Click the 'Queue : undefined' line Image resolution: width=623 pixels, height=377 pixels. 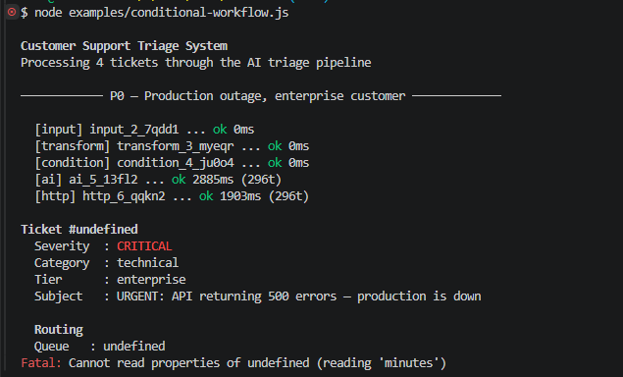[100, 347]
